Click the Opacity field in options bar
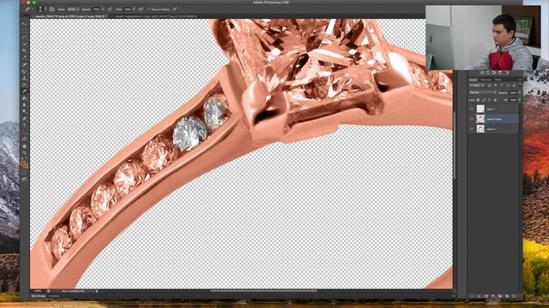Image resolution: width=549 pixels, height=308 pixels. 96,9
